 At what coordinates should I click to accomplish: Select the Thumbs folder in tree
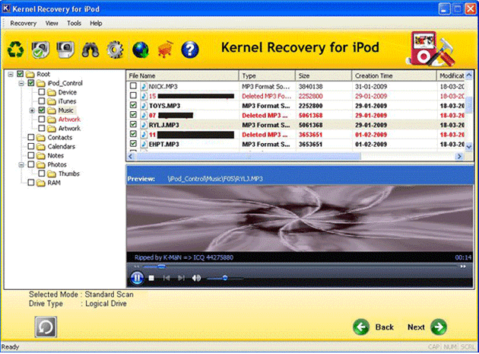tap(69, 174)
